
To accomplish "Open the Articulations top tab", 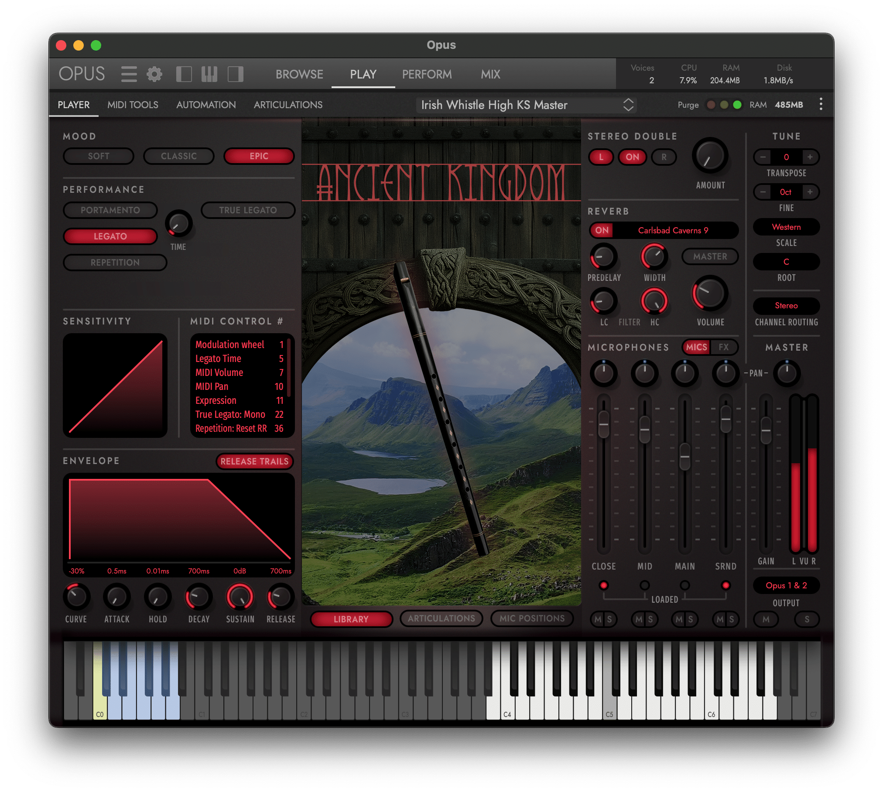I will pos(288,105).
